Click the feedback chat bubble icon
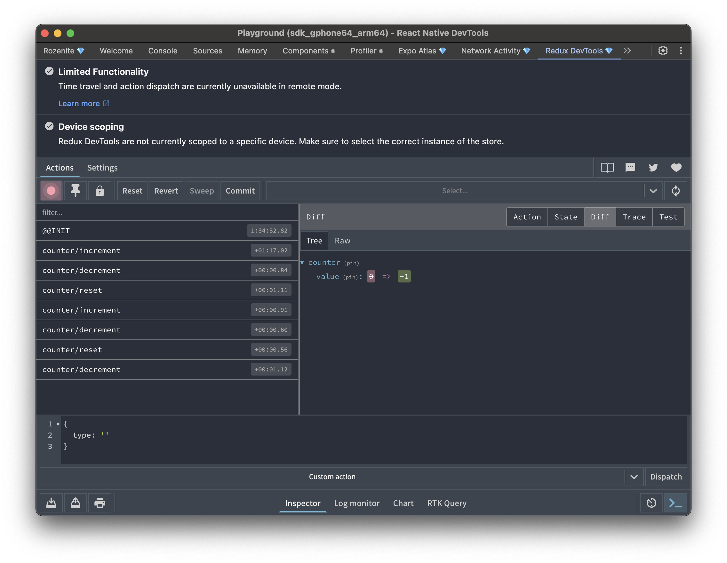Screen dimensions: 727x563 (x=630, y=168)
